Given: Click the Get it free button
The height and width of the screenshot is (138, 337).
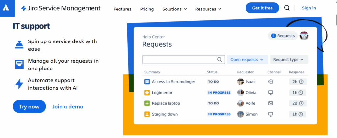Looking at the screenshot, I should coord(262,8).
